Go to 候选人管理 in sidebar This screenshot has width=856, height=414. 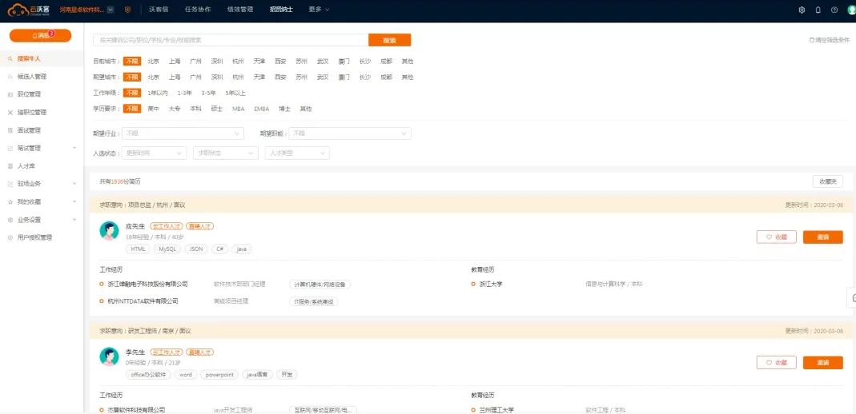click(32, 77)
